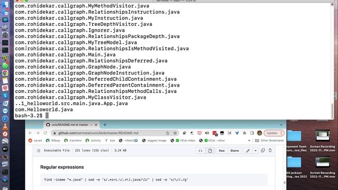Screen dimensions: 338x190
Task: Open Skype from the Dock
Action: (5, 96)
